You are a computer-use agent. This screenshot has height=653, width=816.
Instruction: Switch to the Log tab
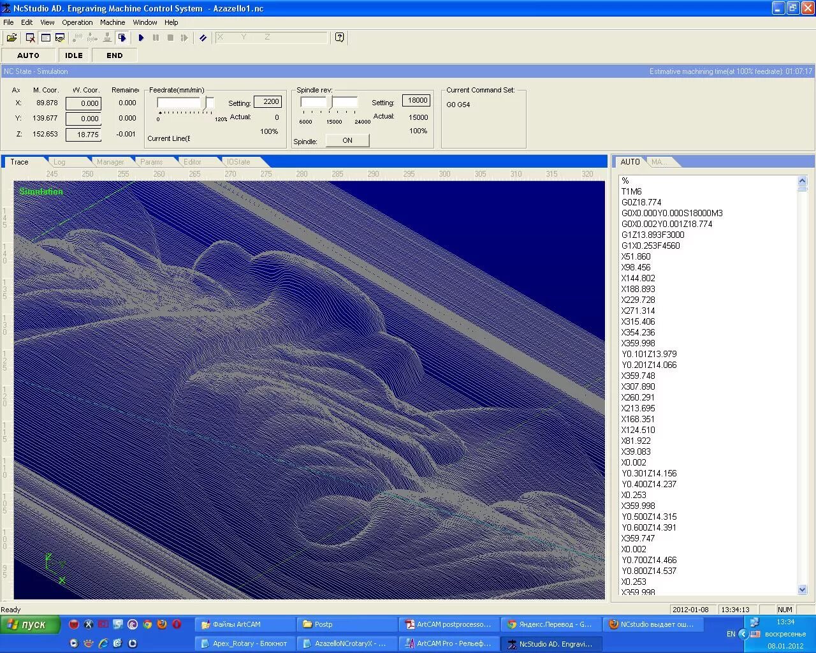point(60,162)
